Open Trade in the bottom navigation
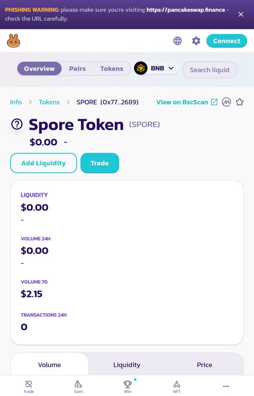 coord(28,387)
